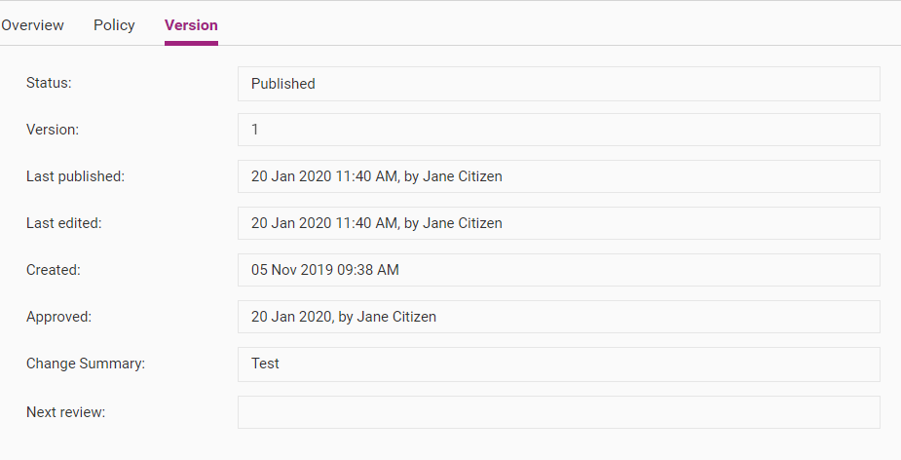Click the 'Next review:' label
Screen dimensions: 901x460
(x=66, y=412)
